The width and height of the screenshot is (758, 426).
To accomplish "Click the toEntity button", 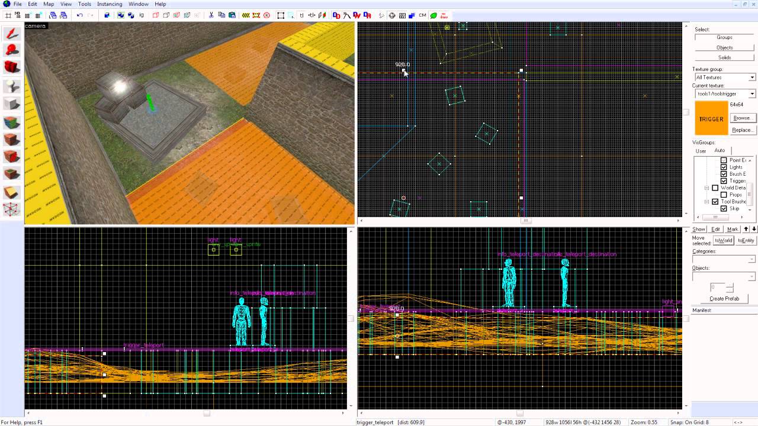I will tap(746, 240).
